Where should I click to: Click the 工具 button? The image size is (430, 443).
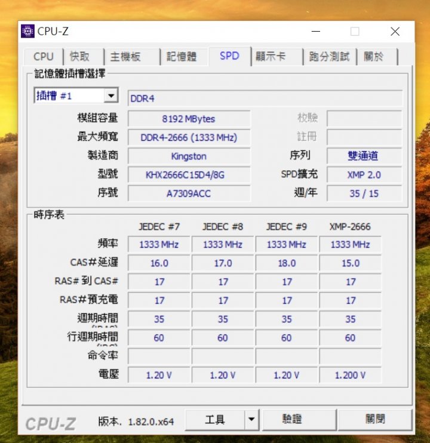pyautogui.click(x=215, y=420)
